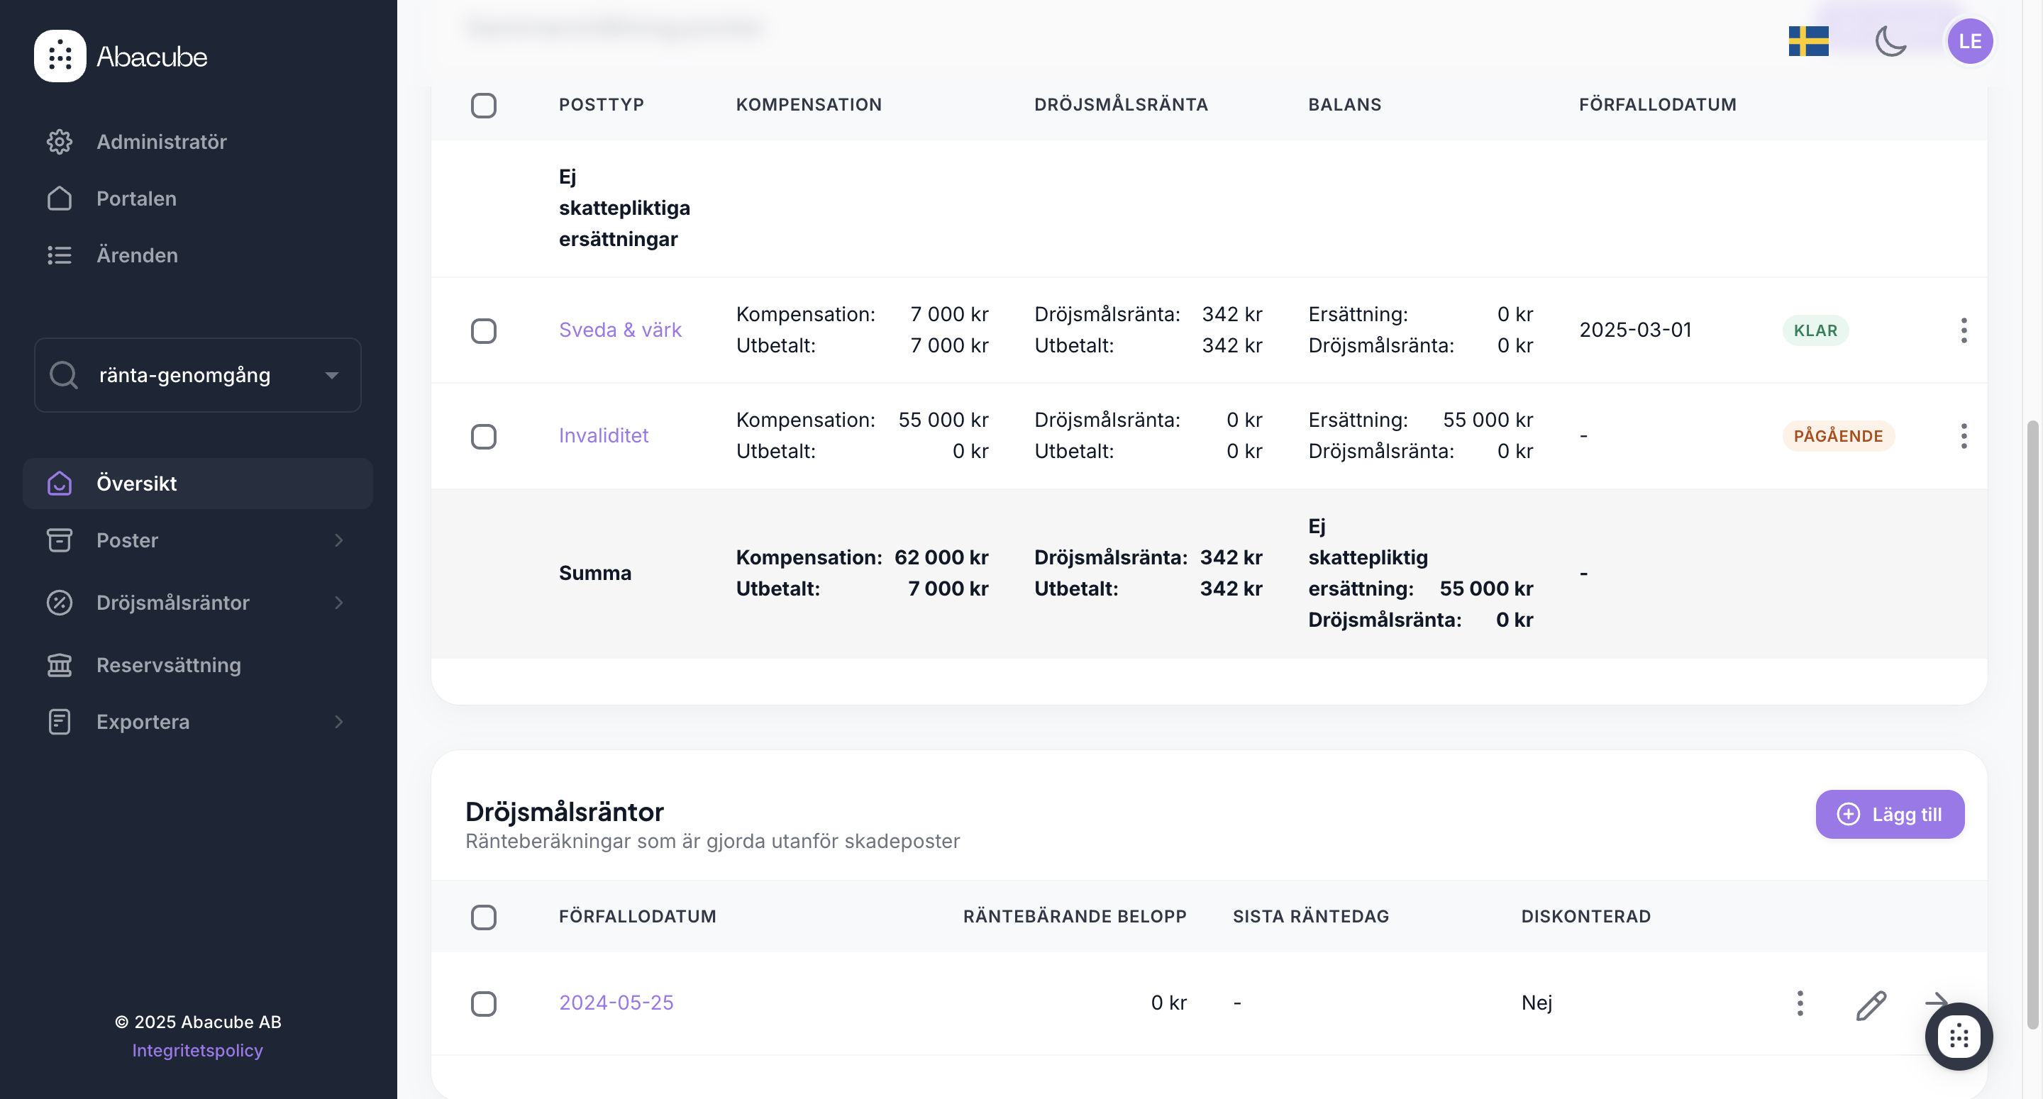Open three-dot menu for Invaliditet row

(1963, 435)
